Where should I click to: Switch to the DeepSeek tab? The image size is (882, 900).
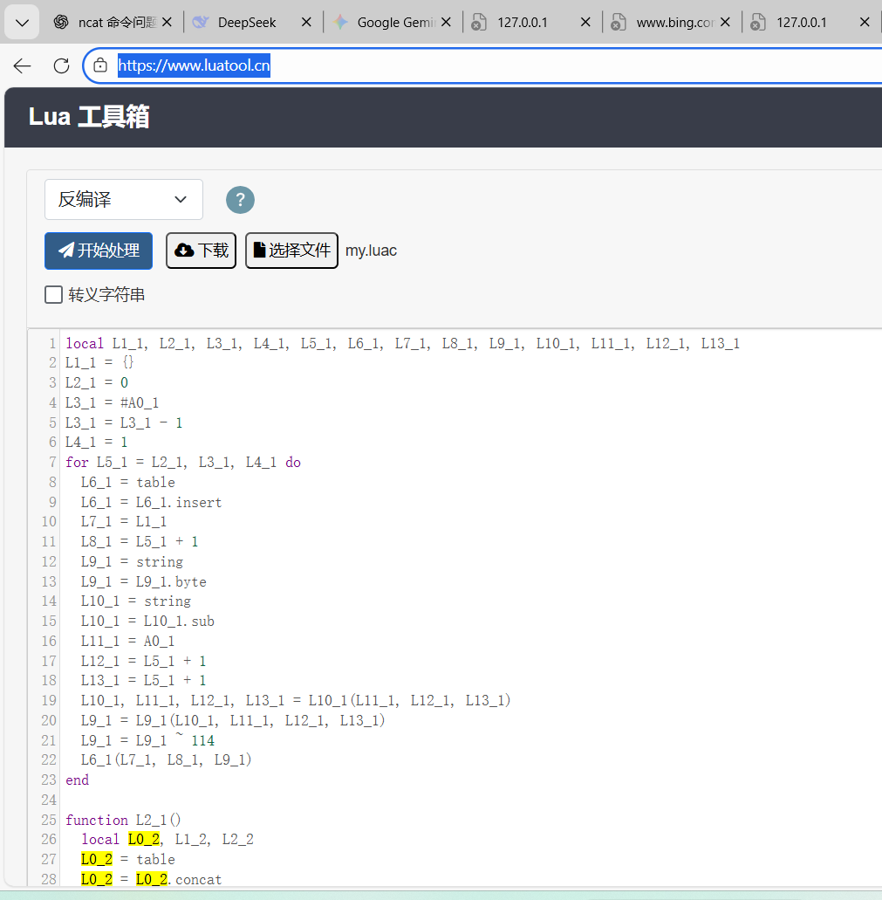click(x=247, y=23)
